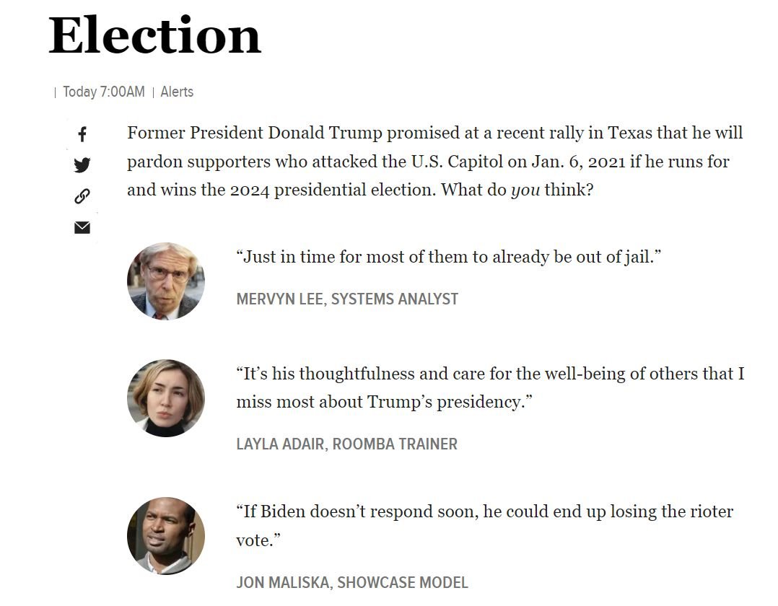
Task: Share article on Twitter
Action: pyautogui.click(x=82, y=165)
